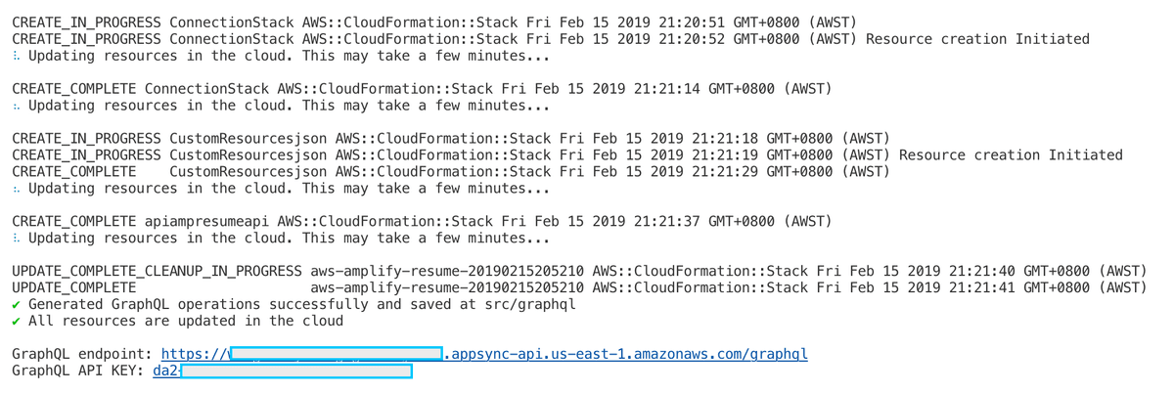Click the spinner below CREATE_COMPLETE ConnectionStack line

point(17,106)
